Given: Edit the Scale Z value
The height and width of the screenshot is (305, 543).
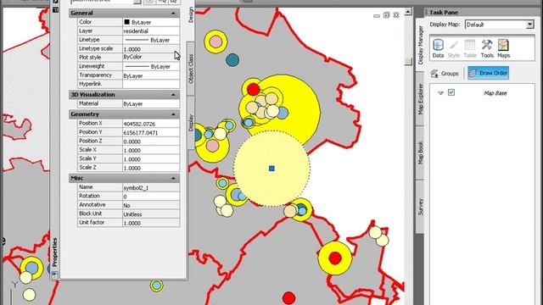Looking at the screenshot, I should pyautogui.click(x=151, y=168).
